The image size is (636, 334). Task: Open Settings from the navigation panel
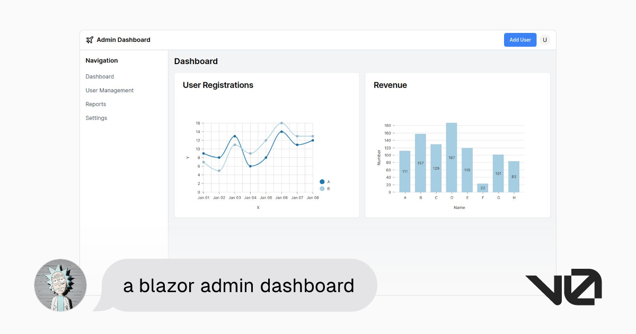click(x=96, y=118)
